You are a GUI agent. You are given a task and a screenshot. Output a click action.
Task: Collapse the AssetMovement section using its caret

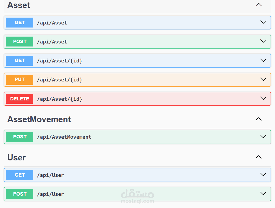click(258, 119)
